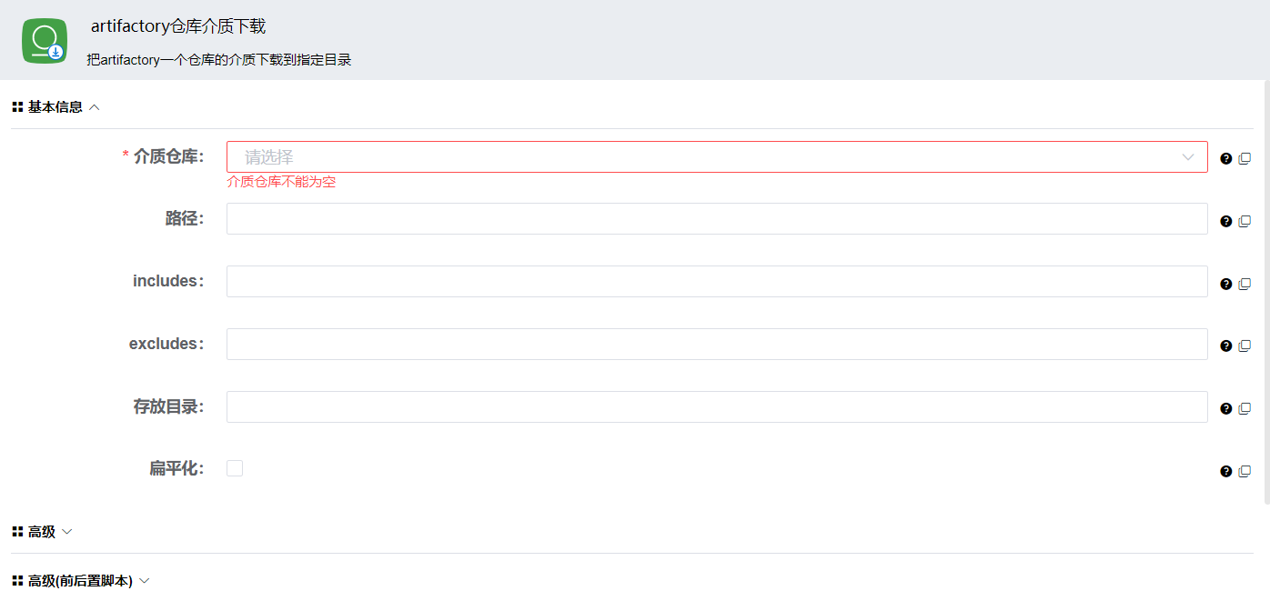Viewport: 1270px width, 601px height.
Task: Show help for includes field
Action: pos(1225,284)
